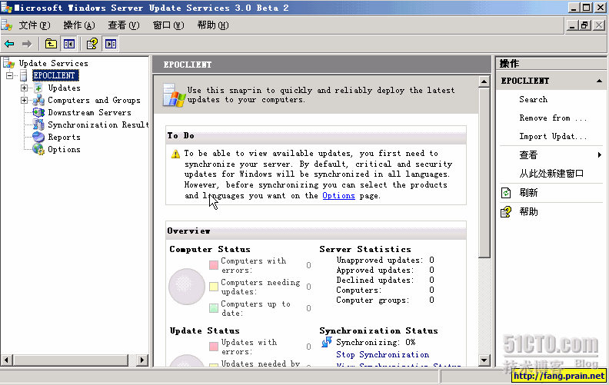609x385 pixels.
Task: Open the 帮助(H) menu
Action: (213, 25)
